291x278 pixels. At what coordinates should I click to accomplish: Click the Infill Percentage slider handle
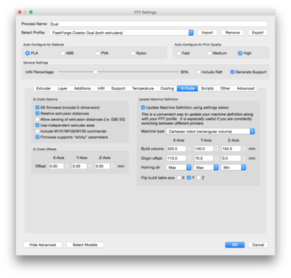pos(95,72)
